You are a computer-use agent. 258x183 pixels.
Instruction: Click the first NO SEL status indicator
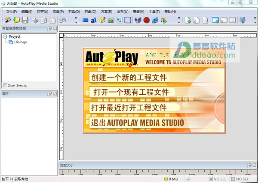point(217,179)
